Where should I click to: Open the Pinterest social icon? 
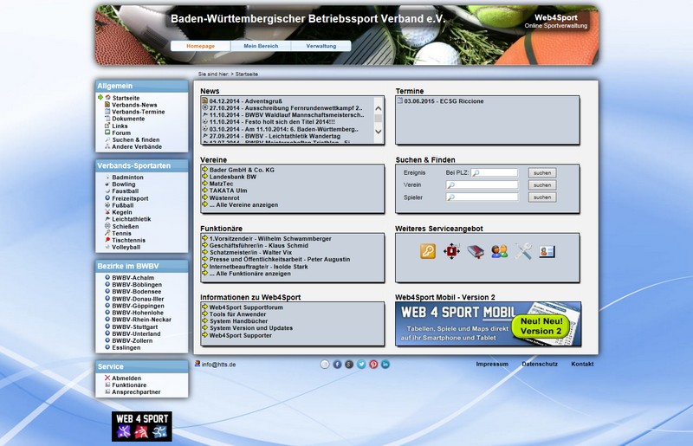[373, 365]
